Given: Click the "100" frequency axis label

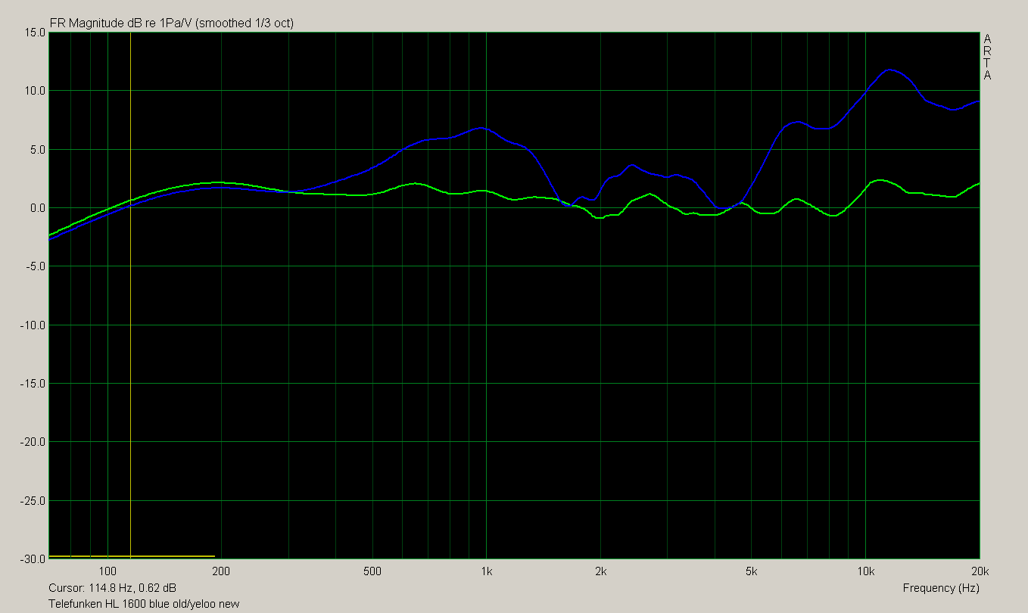Looking at the screenshot, I should coord(107,570).
